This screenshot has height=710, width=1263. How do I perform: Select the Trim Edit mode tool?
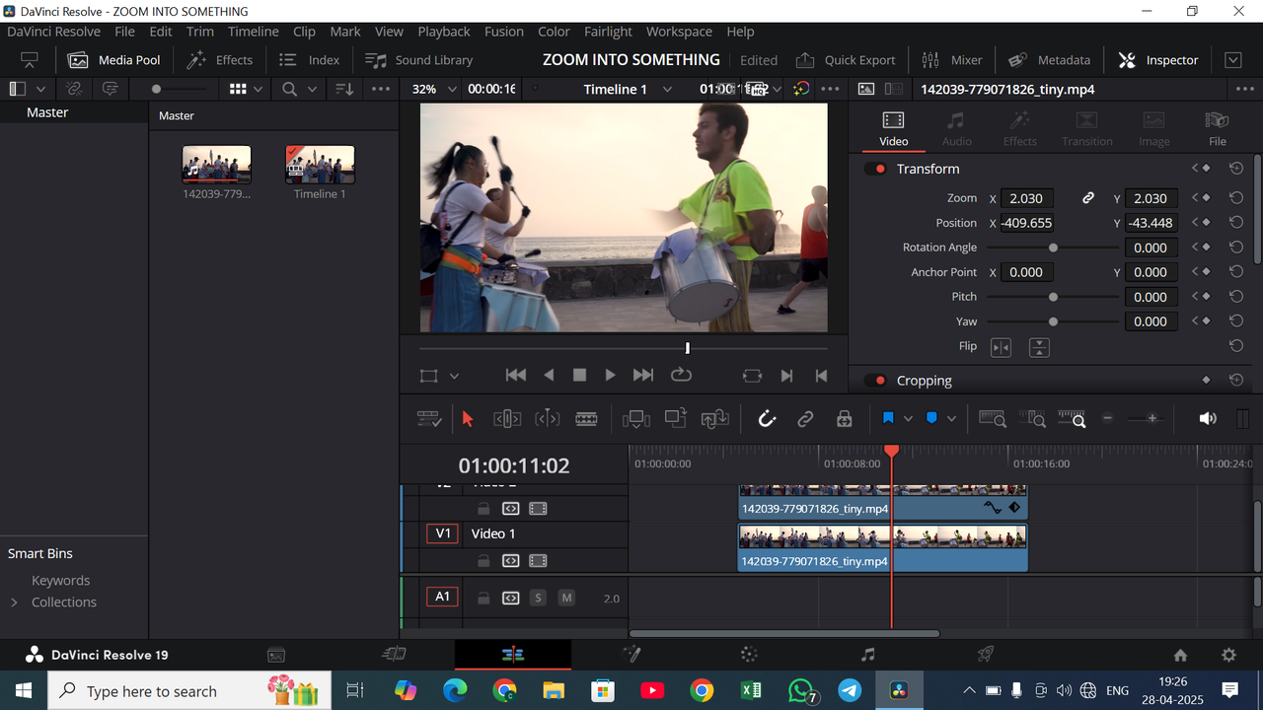[x=506, y=418]
